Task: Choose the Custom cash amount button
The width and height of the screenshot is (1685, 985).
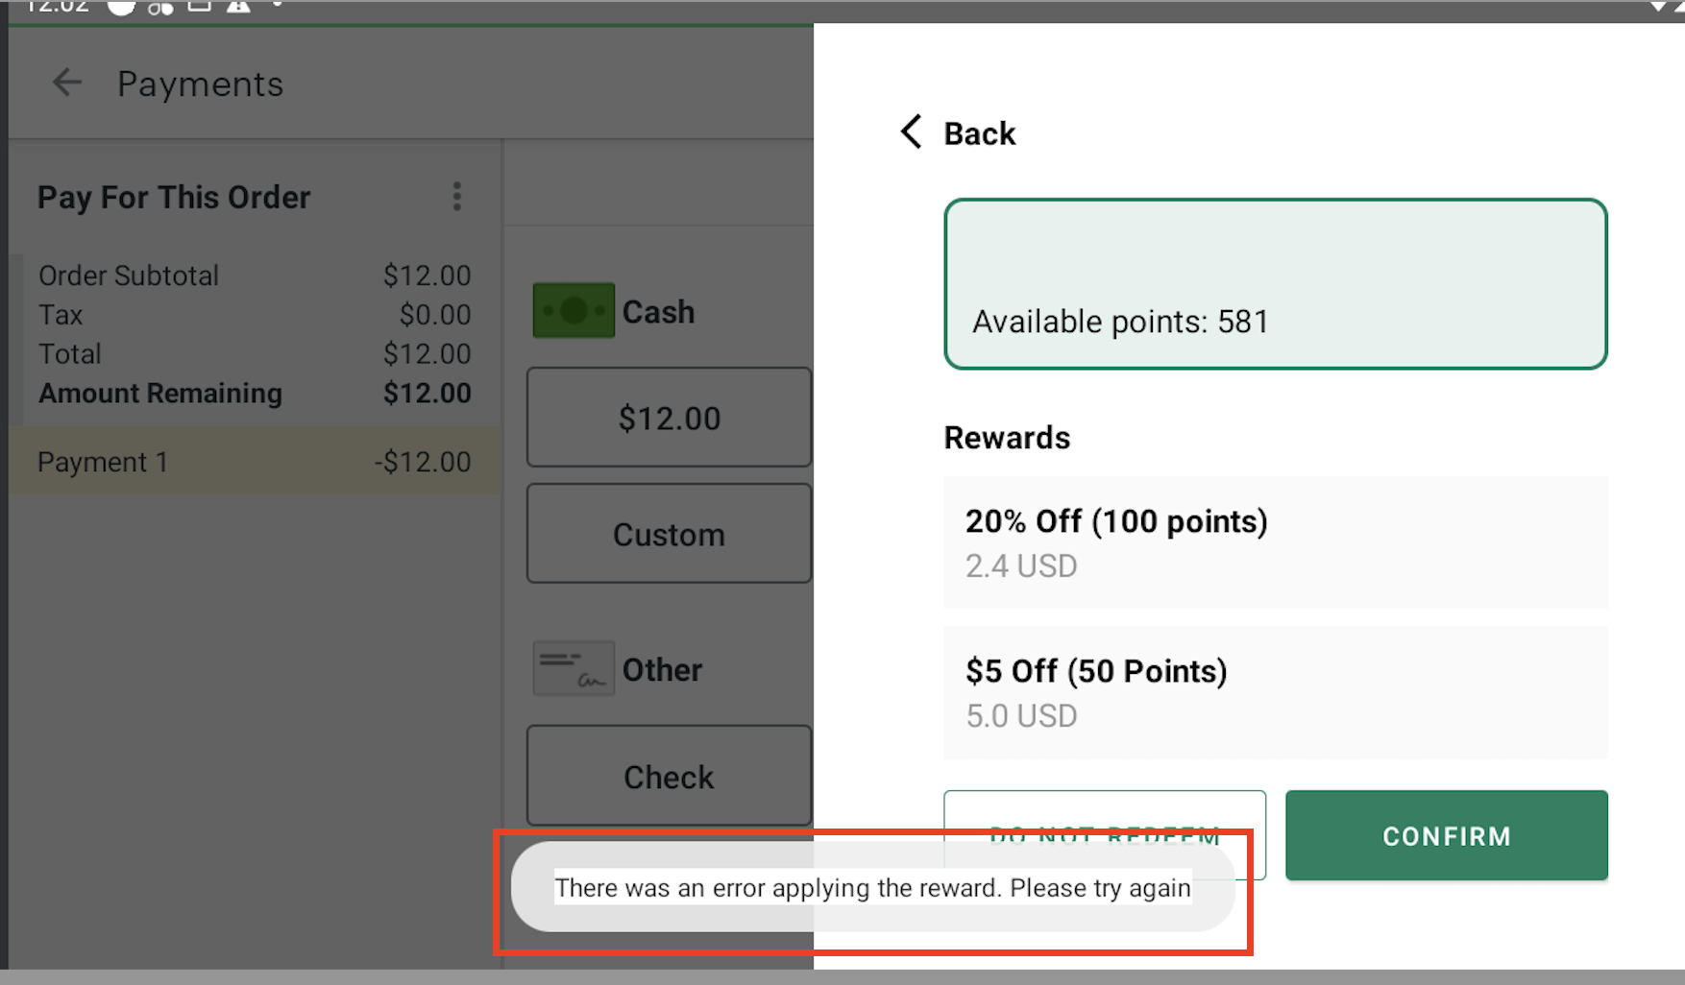Action: (669, 534)
